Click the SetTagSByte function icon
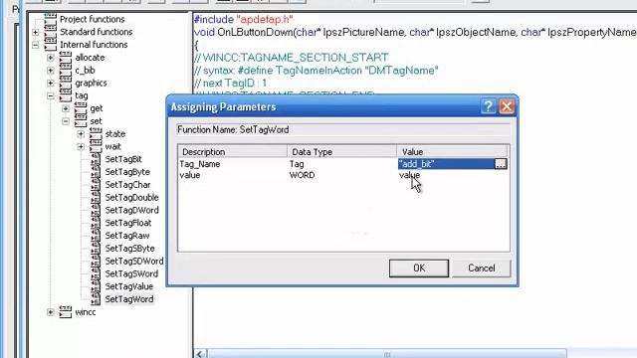The image size is (637, 358). [96, 249]
